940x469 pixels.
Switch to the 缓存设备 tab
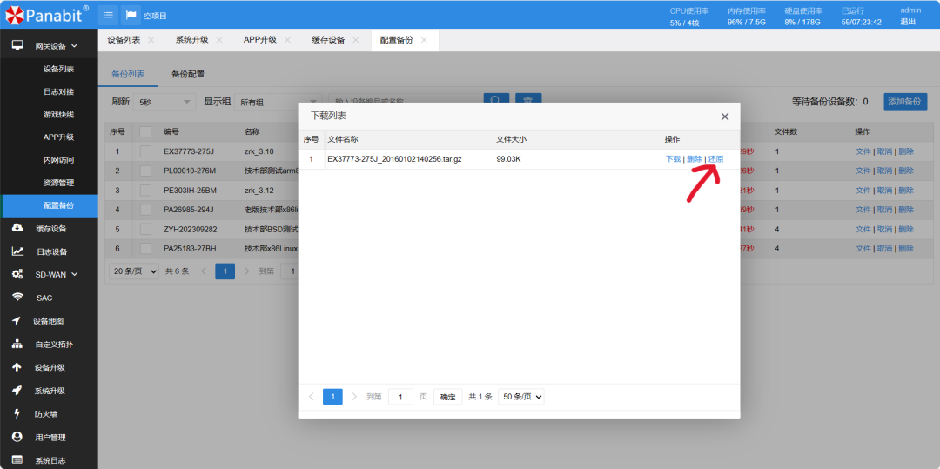tap(328, 40)
